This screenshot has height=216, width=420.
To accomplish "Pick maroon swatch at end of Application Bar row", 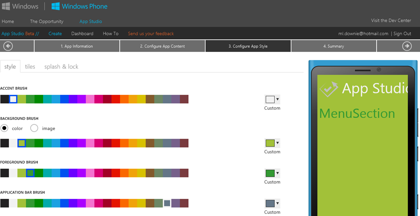I will [184, 203].
